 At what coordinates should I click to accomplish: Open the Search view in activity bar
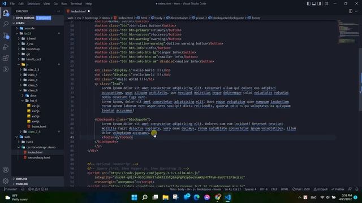click(x=6, y=24)
